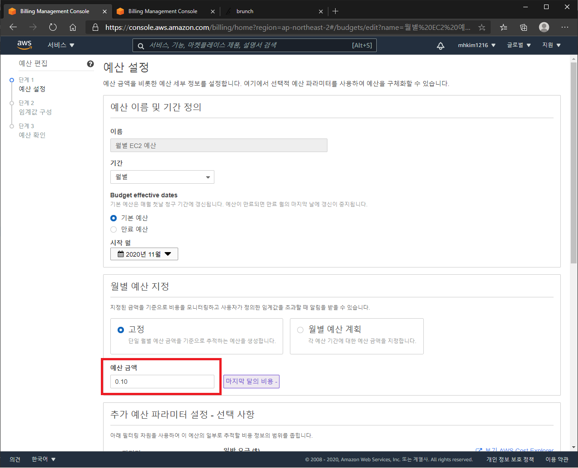Expand the 서비스 menu
Viewport: 578px width, 468px height.
[x=61, y=45]
